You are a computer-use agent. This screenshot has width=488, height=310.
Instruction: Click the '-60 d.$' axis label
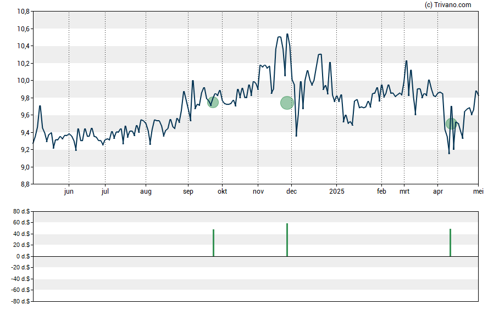[20, 290]
